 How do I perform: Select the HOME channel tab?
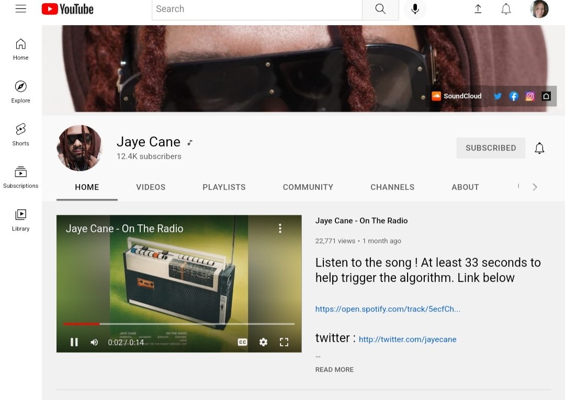pos(87,187)
